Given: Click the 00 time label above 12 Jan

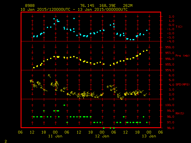Looking at the screenshot, I should [x=102, y=132].
